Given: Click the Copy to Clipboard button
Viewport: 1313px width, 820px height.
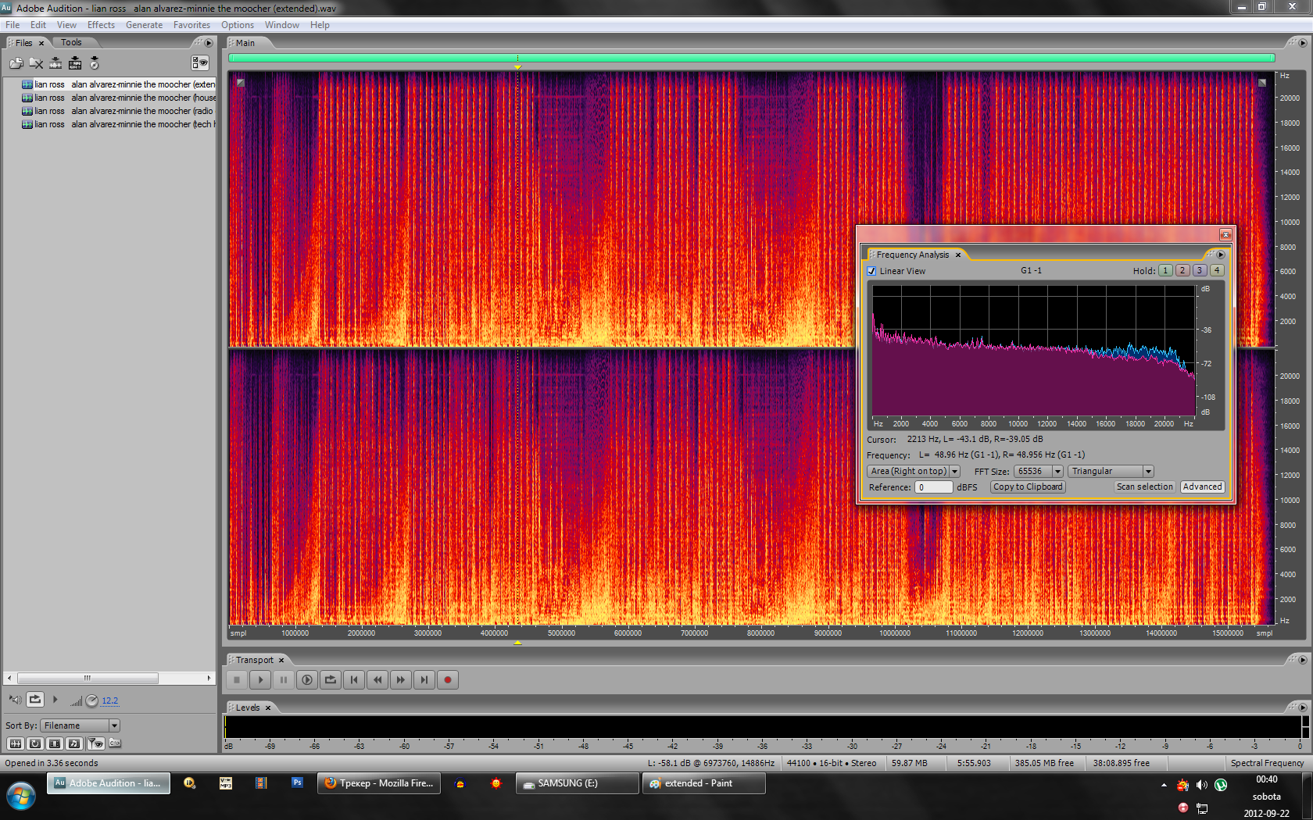Looking at the screenshot, I should click(1028, 487).
